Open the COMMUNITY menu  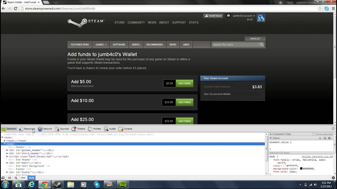136,23
